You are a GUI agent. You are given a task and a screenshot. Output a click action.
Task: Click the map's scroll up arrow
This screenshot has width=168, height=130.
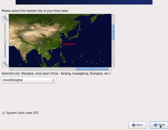pos(113,16)
